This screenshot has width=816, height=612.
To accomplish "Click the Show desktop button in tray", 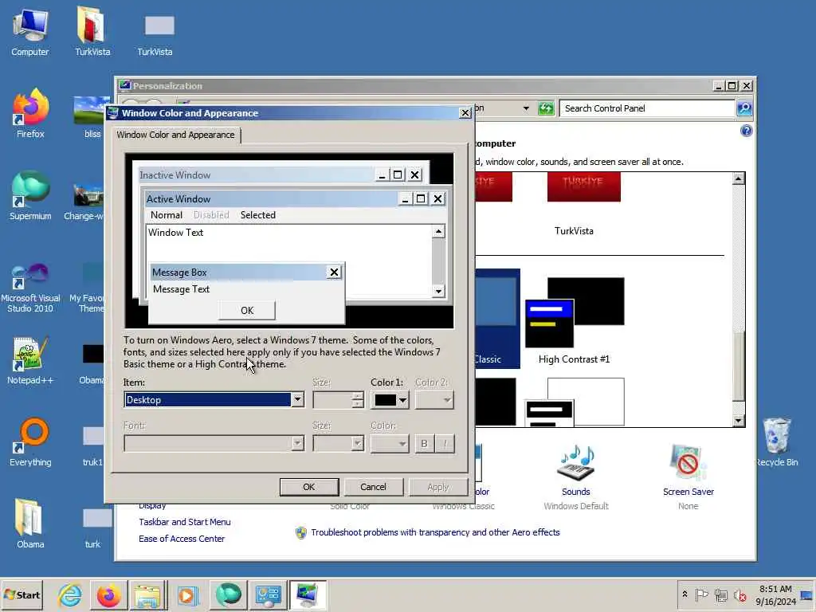I will click(807, 594).
